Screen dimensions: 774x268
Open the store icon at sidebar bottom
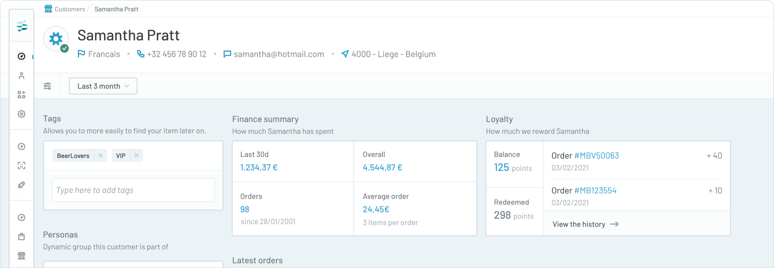coord(22,256)
